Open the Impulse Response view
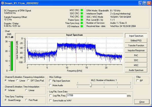This screenshot has height=107, width=152. click(136, 50)
